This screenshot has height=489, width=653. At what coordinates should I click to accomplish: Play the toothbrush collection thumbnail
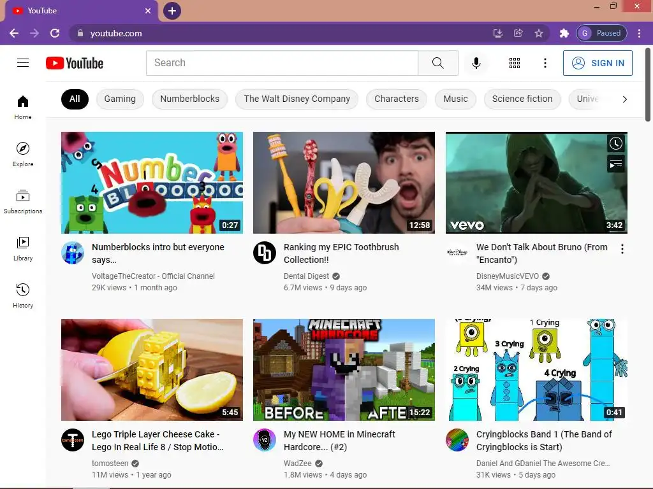(x=344, y=183)
